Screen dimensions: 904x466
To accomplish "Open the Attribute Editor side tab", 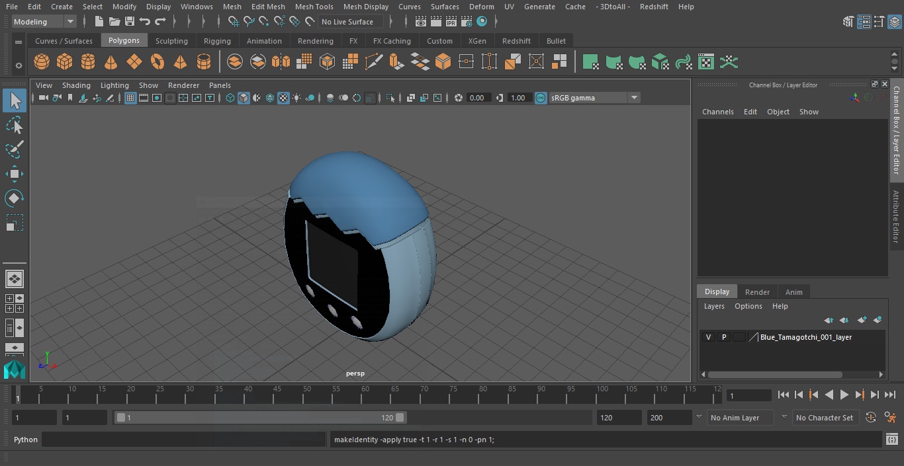I will pos(896,216).
